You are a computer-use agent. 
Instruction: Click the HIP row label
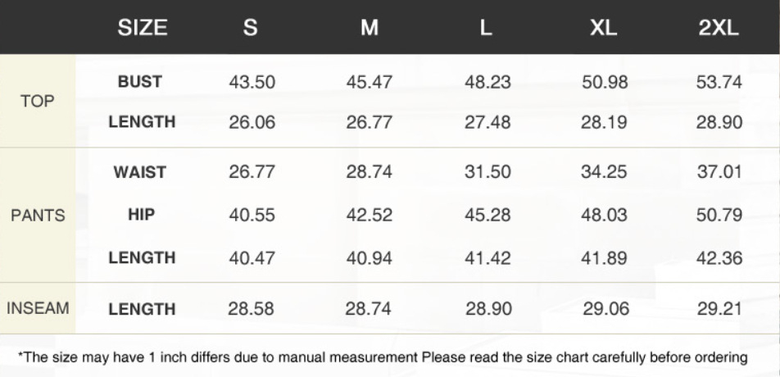coord(141,215)
